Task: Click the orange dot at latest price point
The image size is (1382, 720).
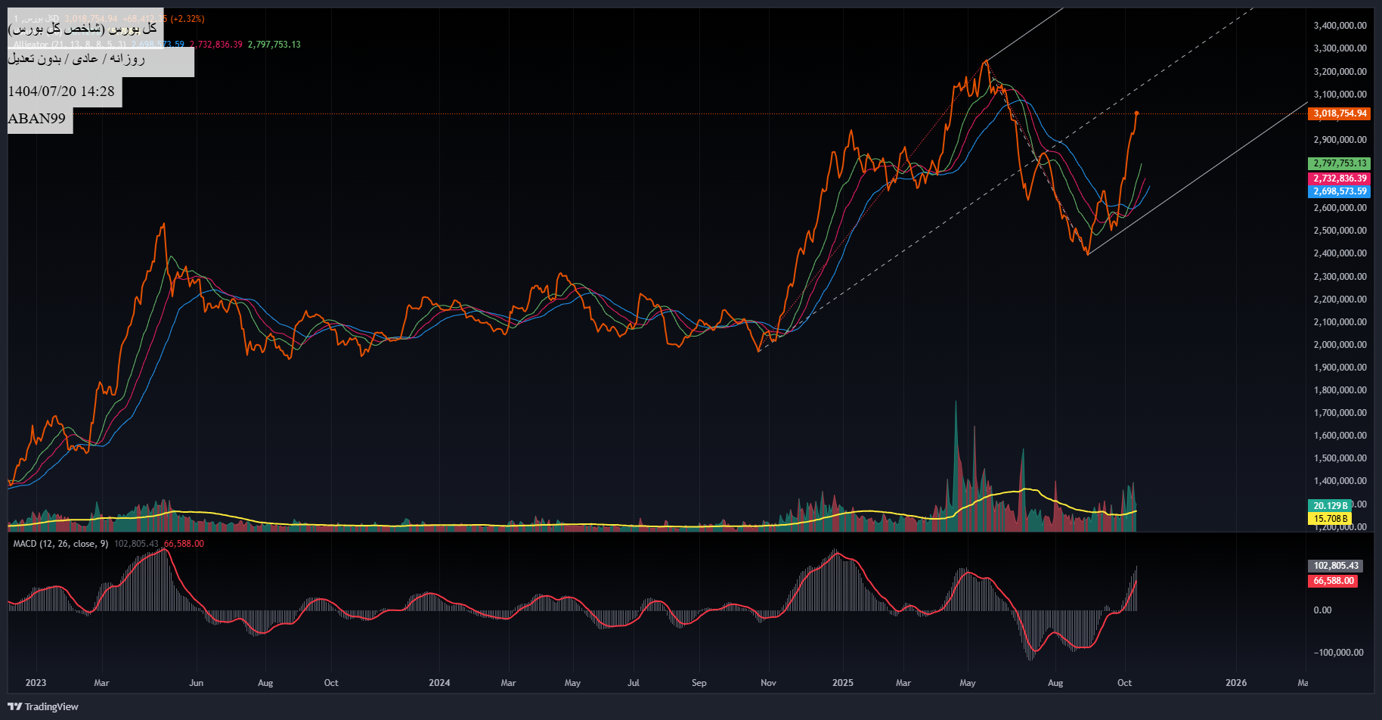Action: [1136, 113]
